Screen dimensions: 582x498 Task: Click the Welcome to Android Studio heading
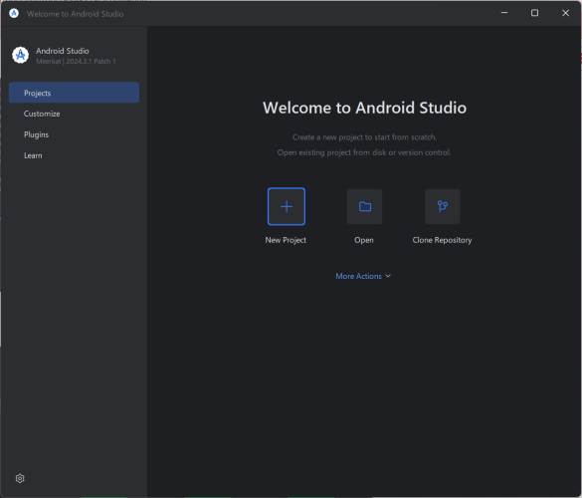coord(364,108)
